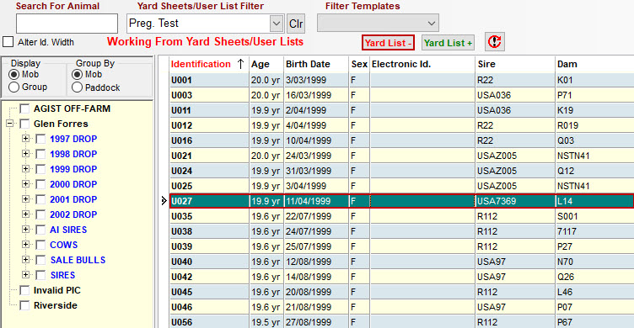Click the Search For Animal input field
Viewport: 634px width, 328px height.
coord(67,24)
